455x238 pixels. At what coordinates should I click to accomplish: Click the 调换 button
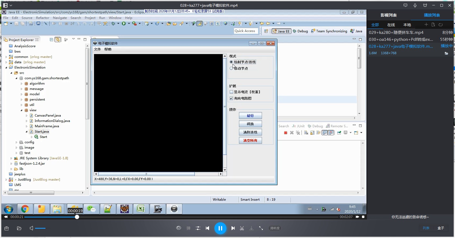tap(250, 124)
